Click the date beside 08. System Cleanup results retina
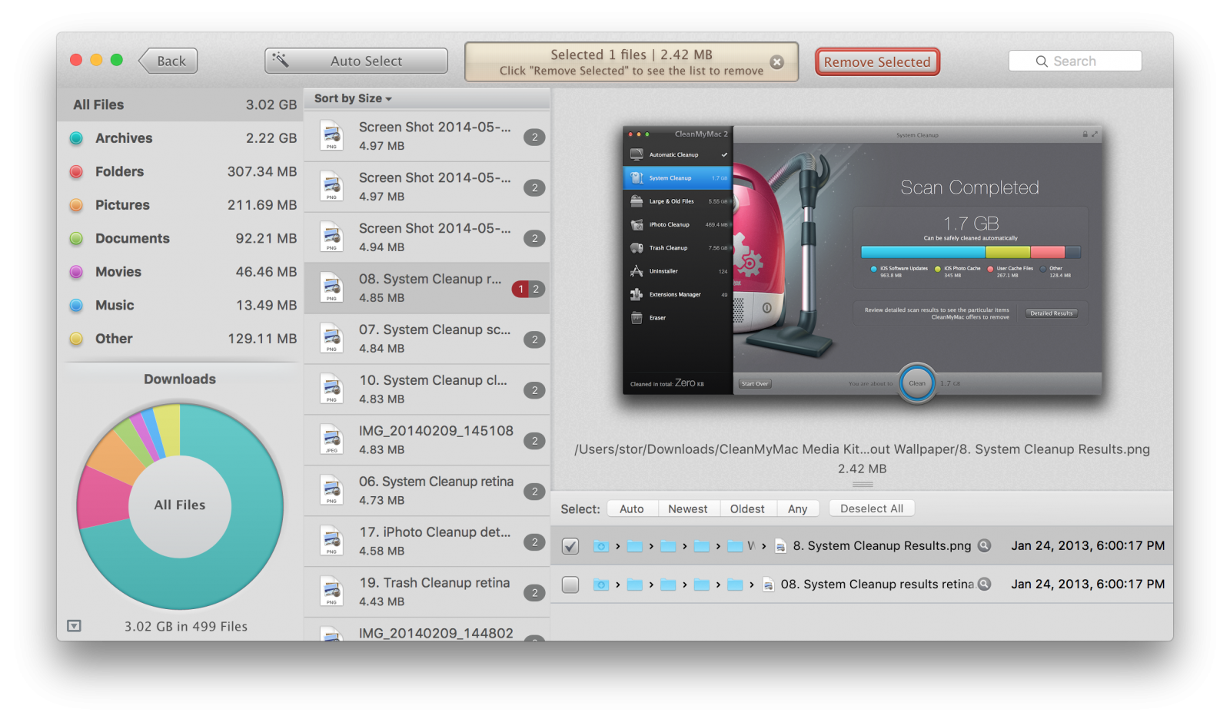 coord(1088,584)
